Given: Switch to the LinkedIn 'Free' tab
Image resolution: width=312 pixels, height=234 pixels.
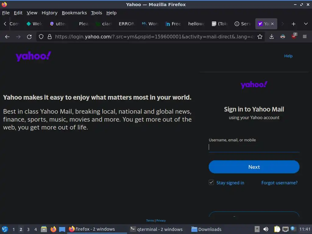Looking at the screenshot, I should click(x=173, y=24).
